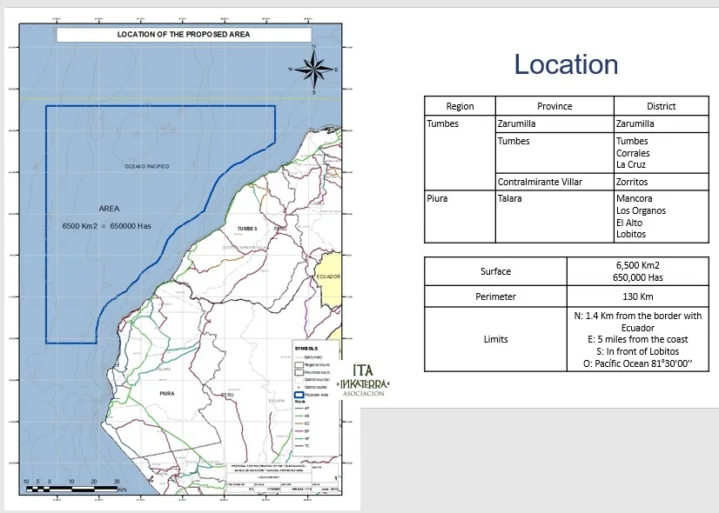The width and height of the screenshot is (719, 513).
Task: Click the AREA label on the map
Action: [109, 209]
